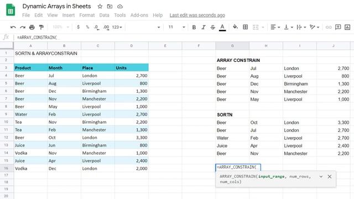Screen dimensions: 354x199
Task: Toggle strikethrough formatting
Action: [212, 27]
